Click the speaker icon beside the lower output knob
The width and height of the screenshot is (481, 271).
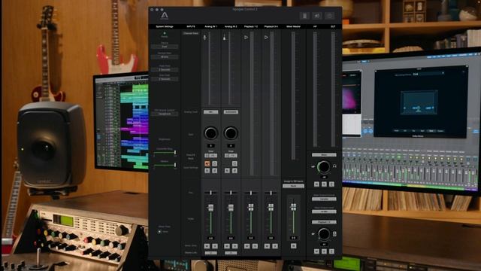pyautogui.click(x=334, y=234)
